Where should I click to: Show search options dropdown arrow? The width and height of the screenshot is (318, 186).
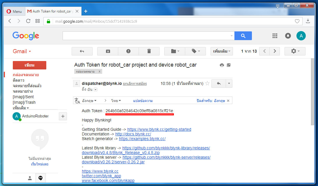pos(232,36)
